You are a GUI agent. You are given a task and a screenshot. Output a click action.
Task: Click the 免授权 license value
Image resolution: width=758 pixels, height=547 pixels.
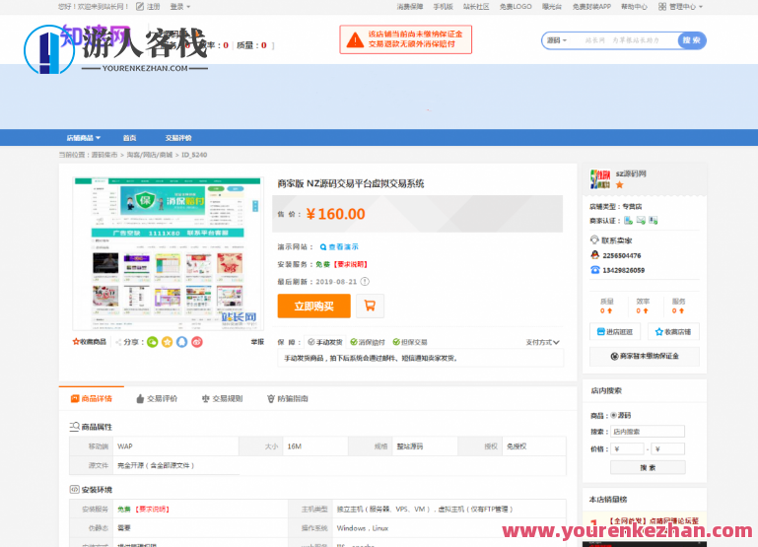tap(517, 446)
